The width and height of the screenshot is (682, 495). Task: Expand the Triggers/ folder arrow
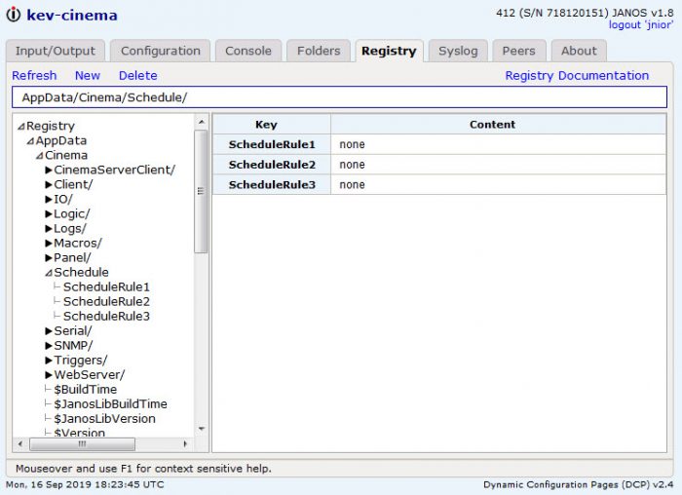pyautogui.click(x=49, y=361)
